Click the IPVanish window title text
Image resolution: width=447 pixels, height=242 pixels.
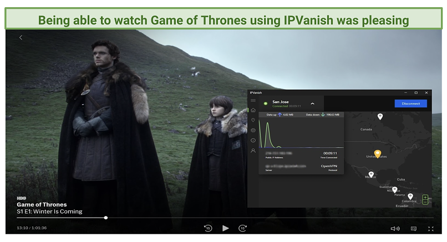coord(256,93)
